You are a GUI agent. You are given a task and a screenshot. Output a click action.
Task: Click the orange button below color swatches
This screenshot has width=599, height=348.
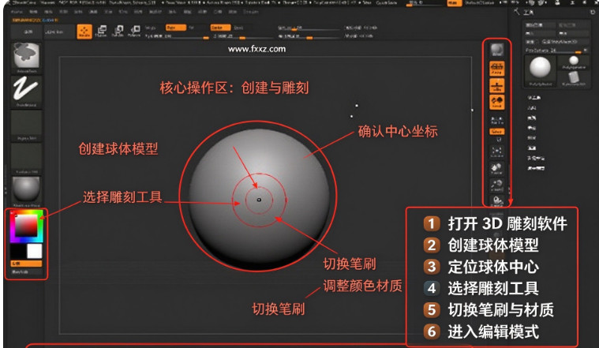pos(26,264)
